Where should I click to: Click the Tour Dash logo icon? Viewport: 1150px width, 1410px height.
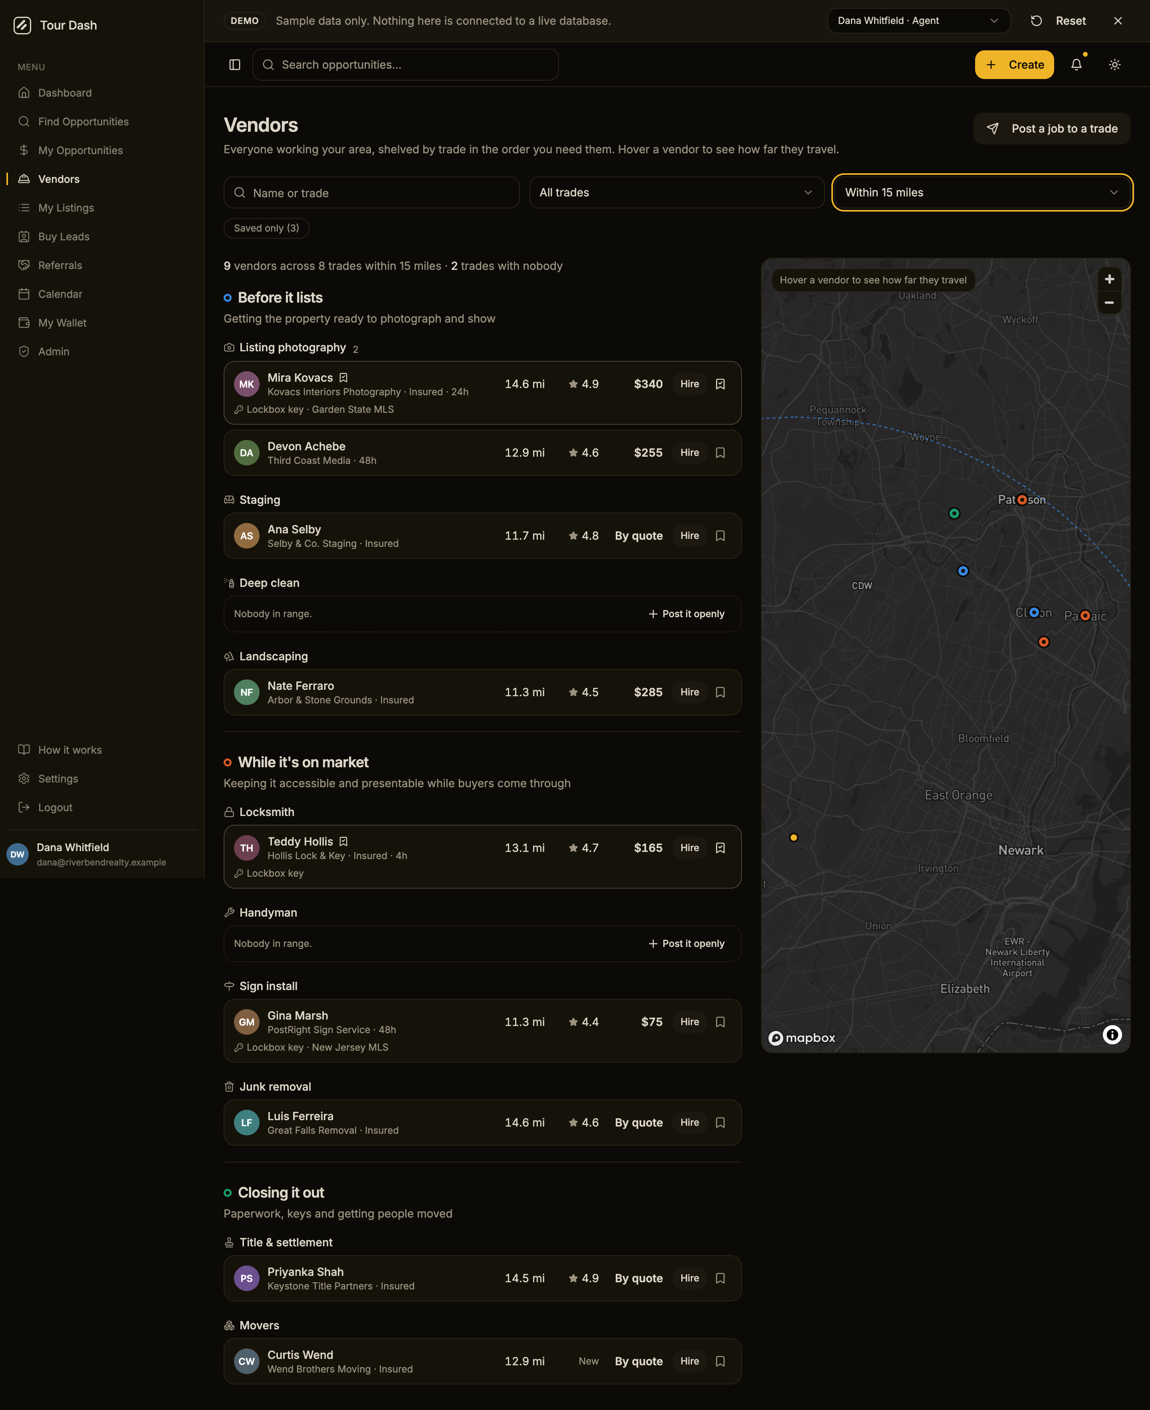click(x=22, y=25)
